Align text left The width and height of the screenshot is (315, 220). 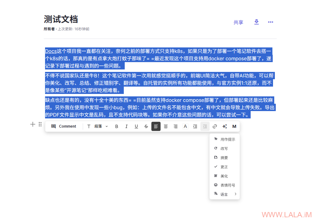coord(156,126)
